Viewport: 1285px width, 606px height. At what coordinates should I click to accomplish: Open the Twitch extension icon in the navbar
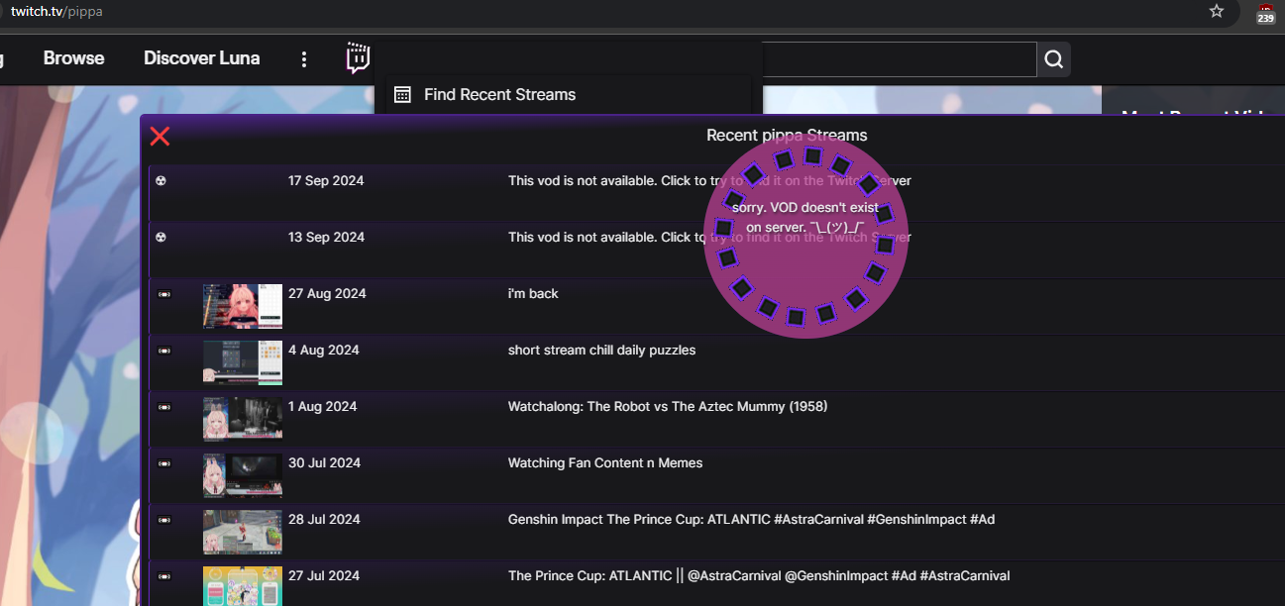[x=358, y=58]
